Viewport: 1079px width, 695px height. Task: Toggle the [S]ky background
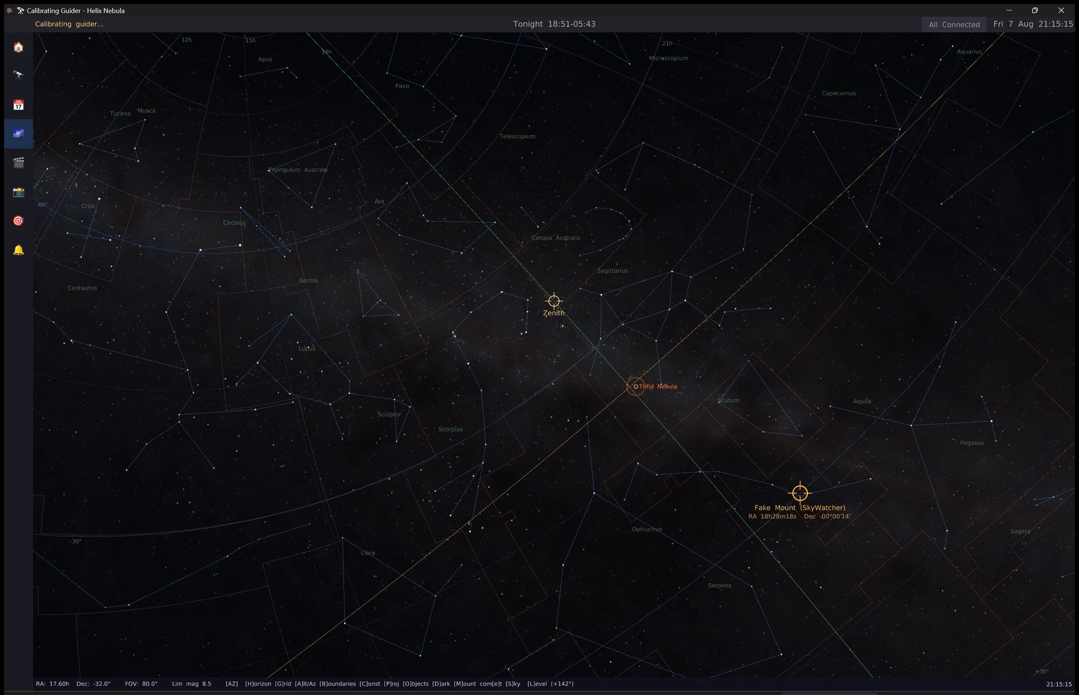coord(513,684)
